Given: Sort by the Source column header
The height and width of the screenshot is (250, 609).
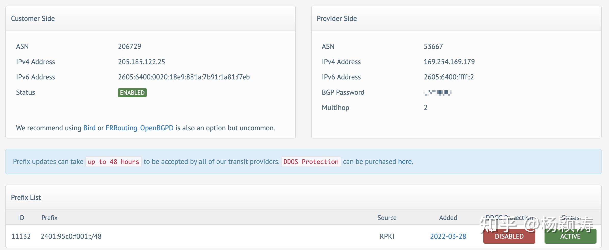Looking at the screenshot, I should click(x=387, y=218).
